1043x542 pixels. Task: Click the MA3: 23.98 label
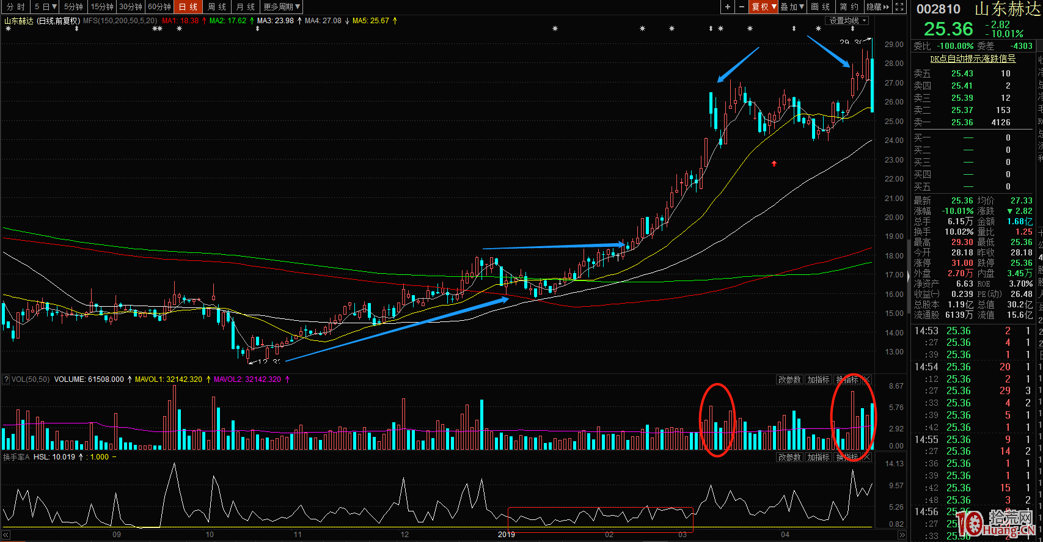(276, 21)
